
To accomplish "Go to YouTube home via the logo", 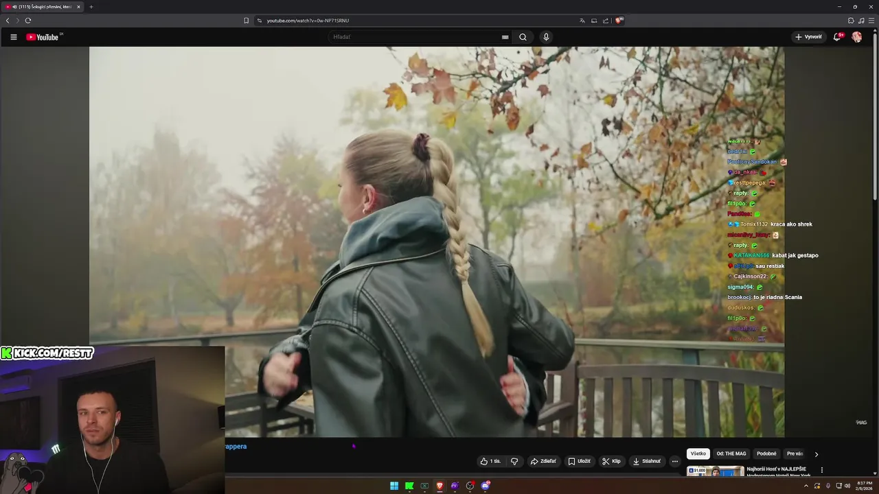I will click(44, 37).
